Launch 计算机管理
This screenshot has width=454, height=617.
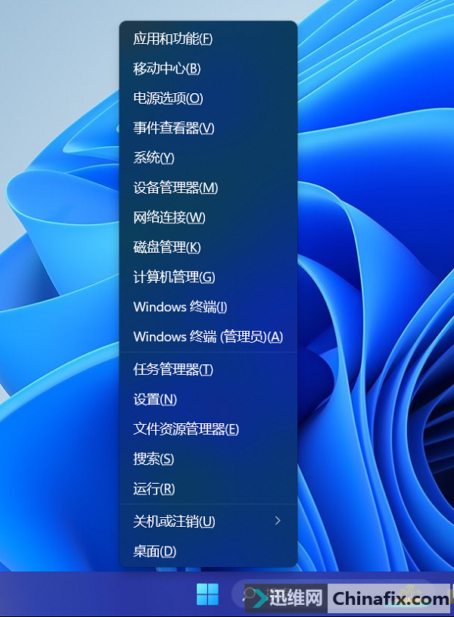[x=174, y=277]
